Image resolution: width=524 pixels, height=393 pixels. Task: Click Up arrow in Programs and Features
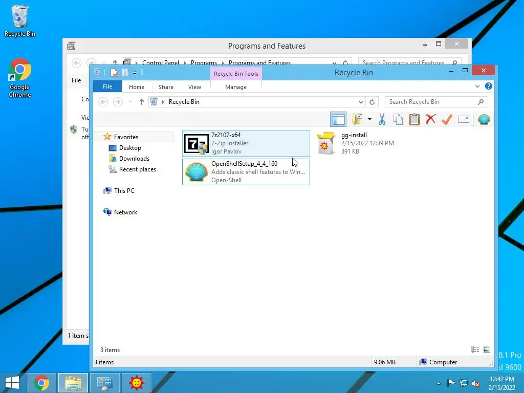(115, 62)
